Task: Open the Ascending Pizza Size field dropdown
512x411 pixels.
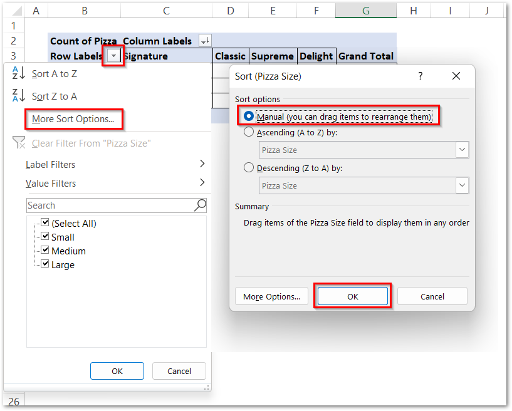Action: point(462,150)
